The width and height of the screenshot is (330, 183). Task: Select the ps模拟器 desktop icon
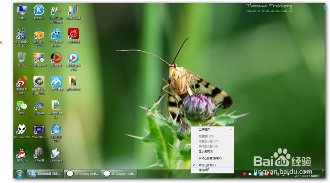point(39,107)
